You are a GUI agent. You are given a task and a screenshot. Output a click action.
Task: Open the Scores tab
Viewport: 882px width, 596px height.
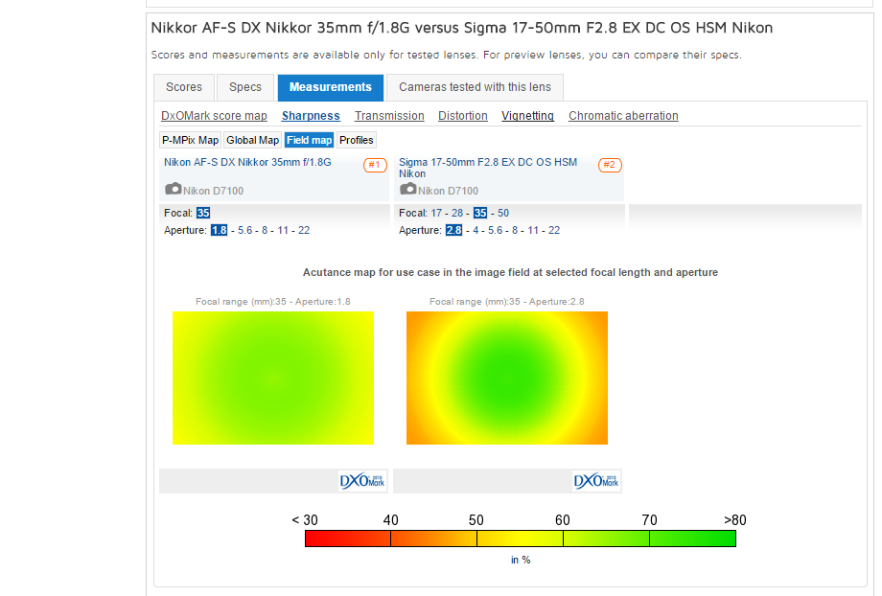(x=184, y=87)
